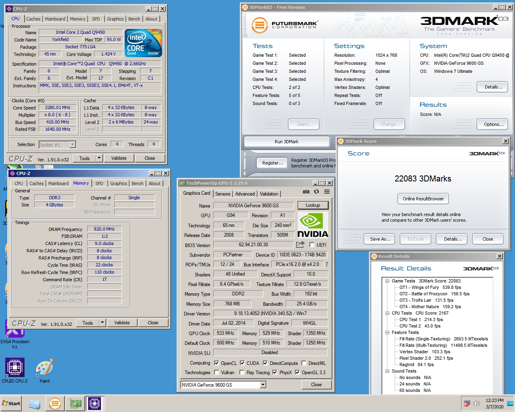Click the GPU-Z refresh icon

coord(316,192)
